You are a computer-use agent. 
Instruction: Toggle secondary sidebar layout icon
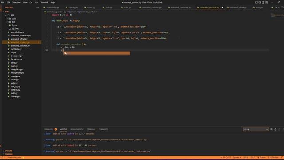263,2
